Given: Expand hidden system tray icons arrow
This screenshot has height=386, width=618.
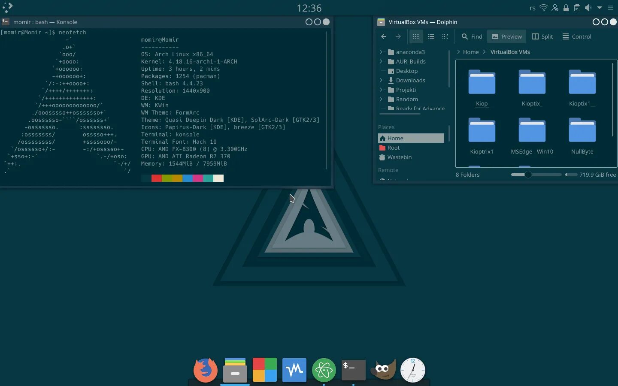Looking at the screenshot, I should [600, 8].
